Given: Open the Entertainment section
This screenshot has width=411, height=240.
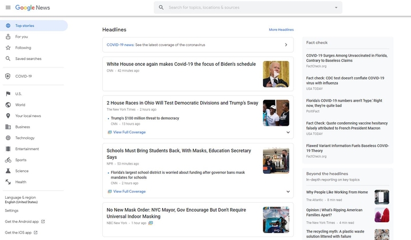Looking at the screenshot, I should click(x=27, y=149).
